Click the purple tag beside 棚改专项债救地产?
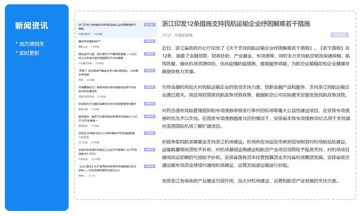Screen dimensions: 363x216 (x=150, y=41)
